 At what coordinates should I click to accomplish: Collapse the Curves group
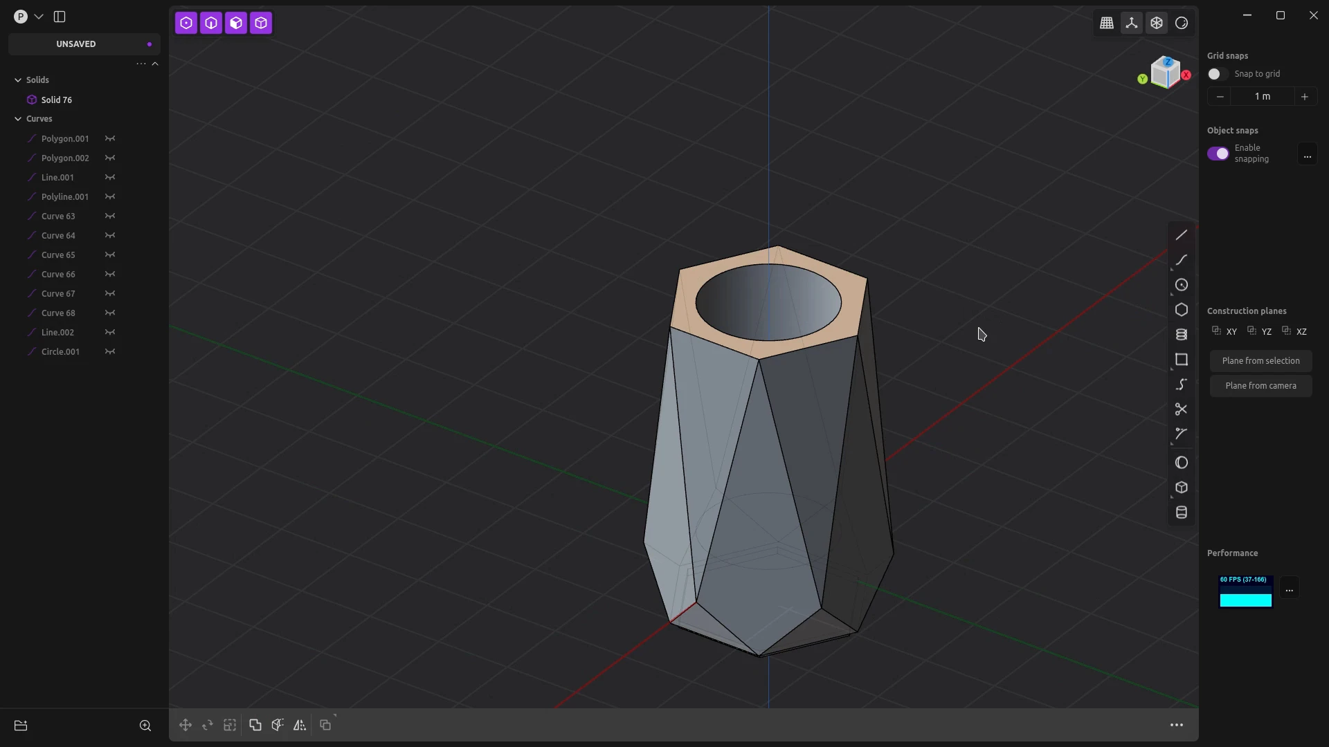point(18,119)
